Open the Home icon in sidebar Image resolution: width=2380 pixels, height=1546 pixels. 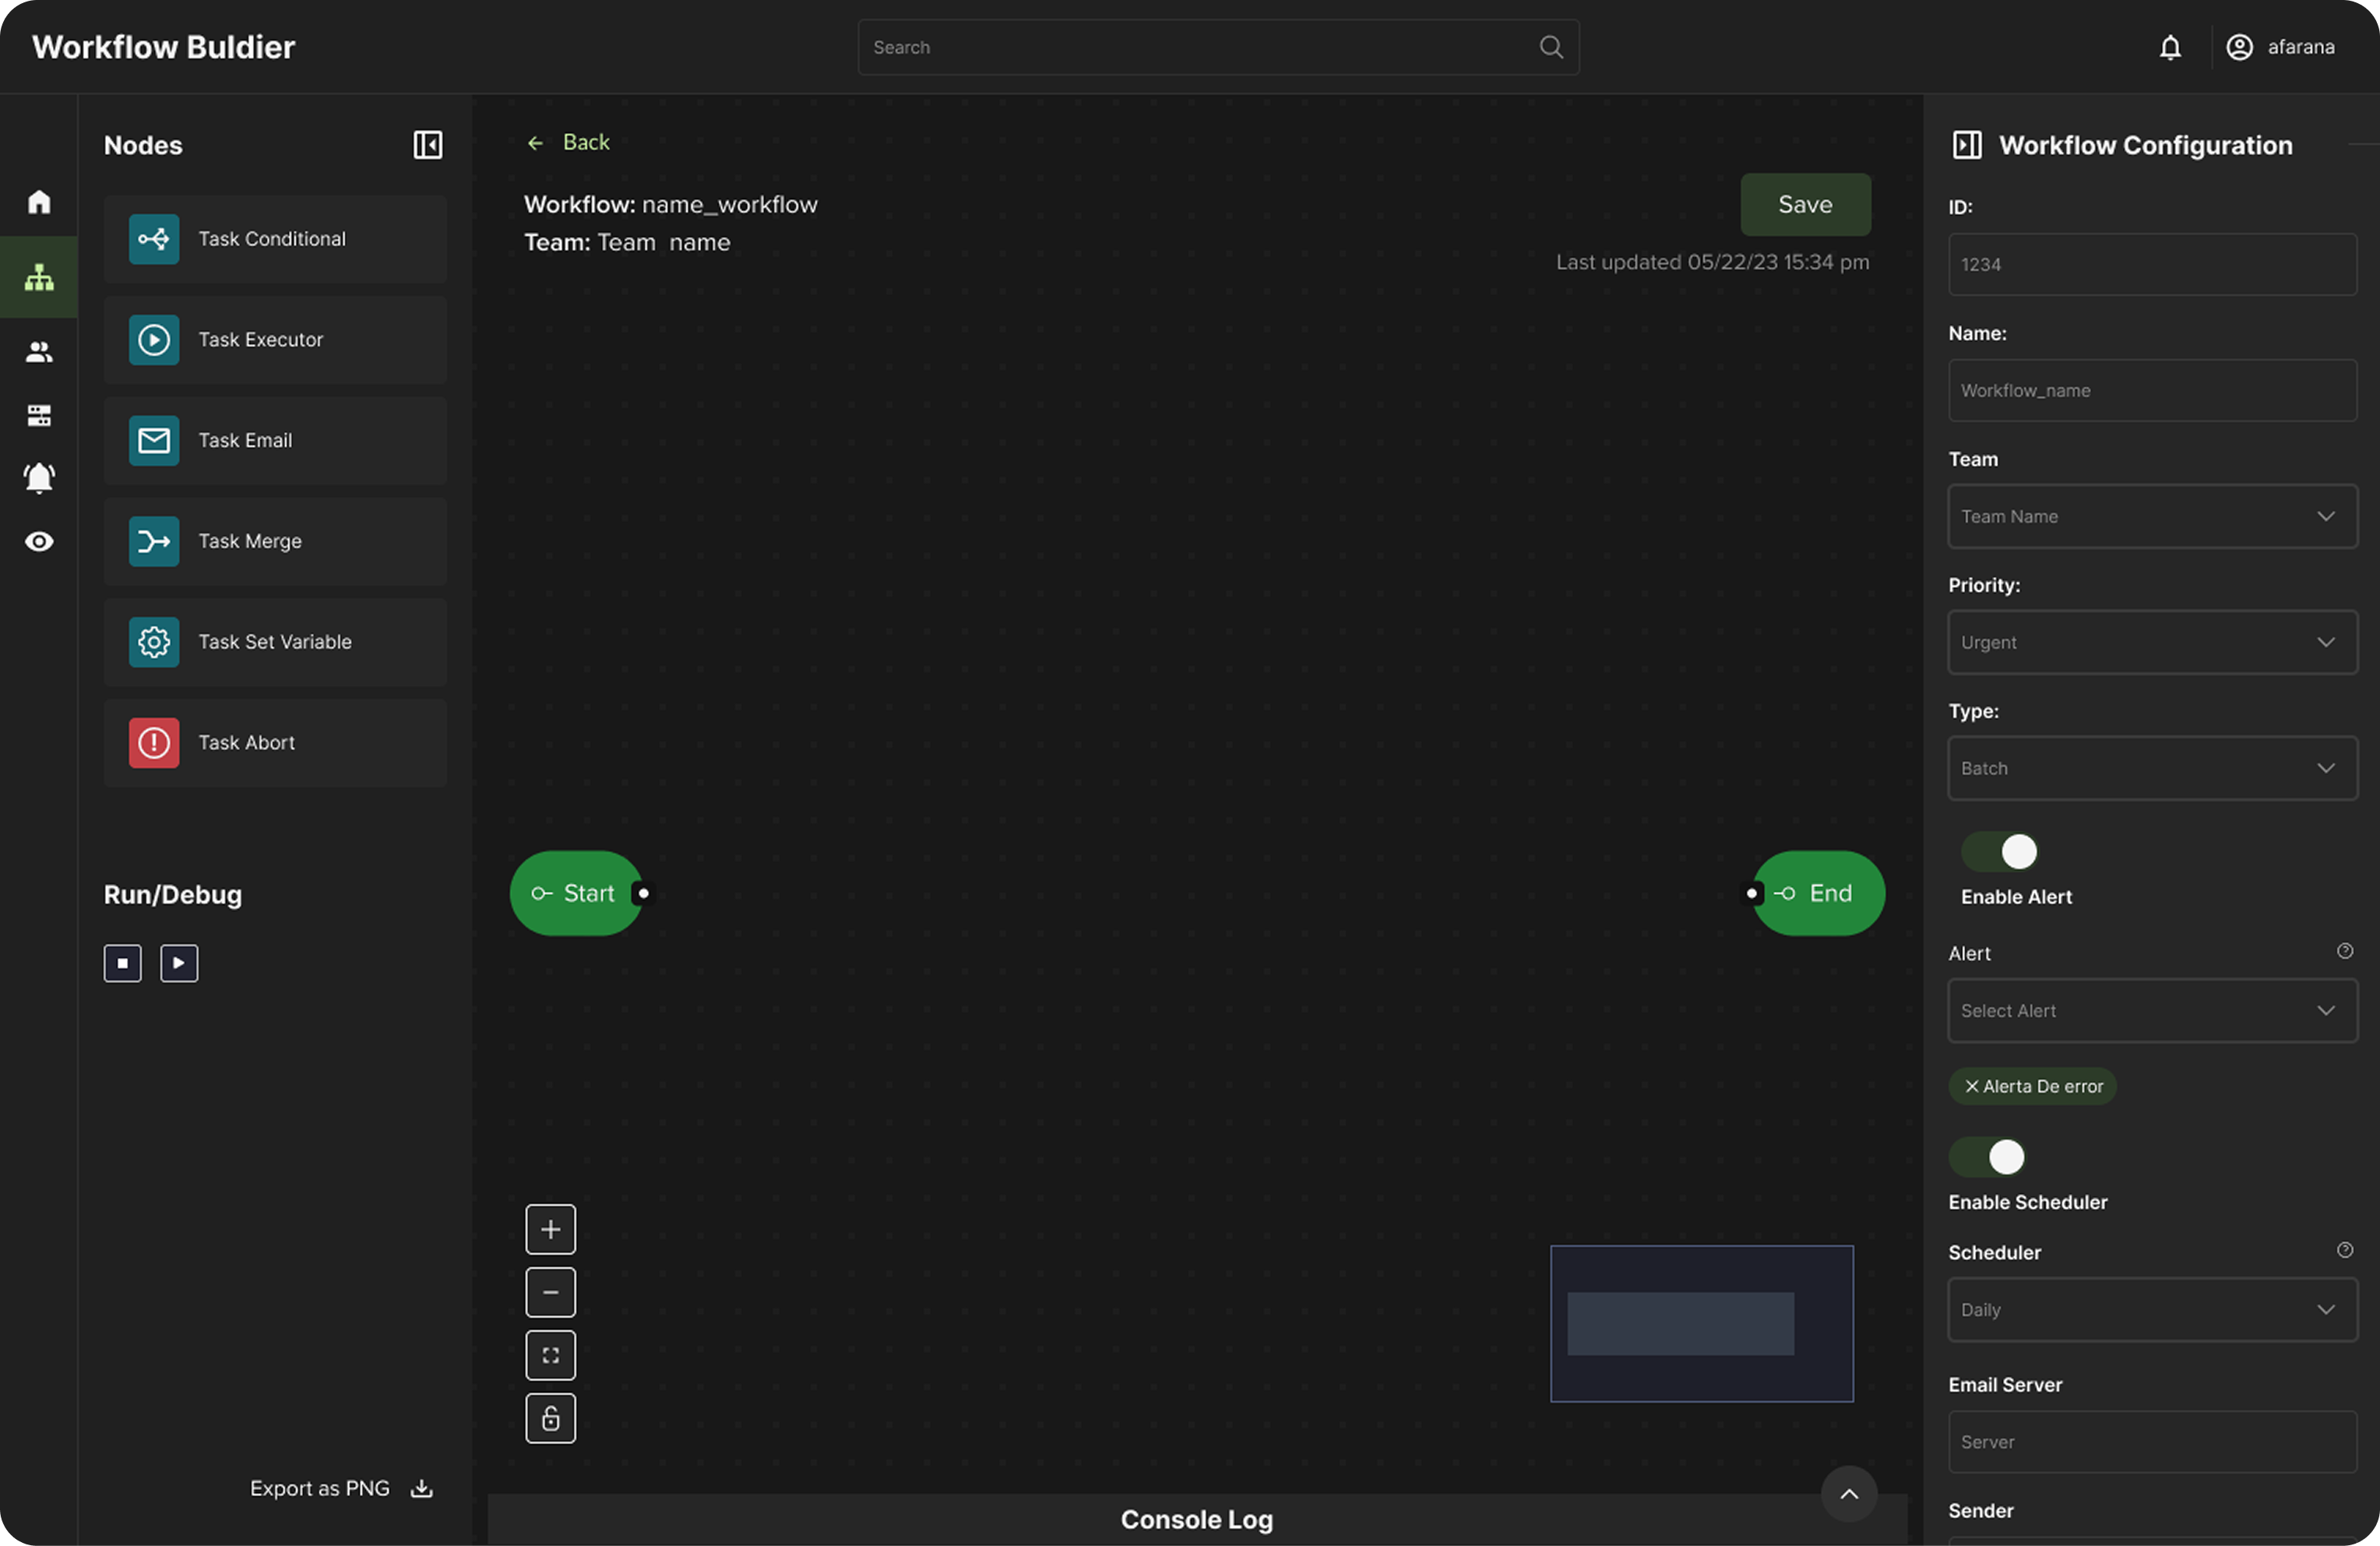(39, 202)
